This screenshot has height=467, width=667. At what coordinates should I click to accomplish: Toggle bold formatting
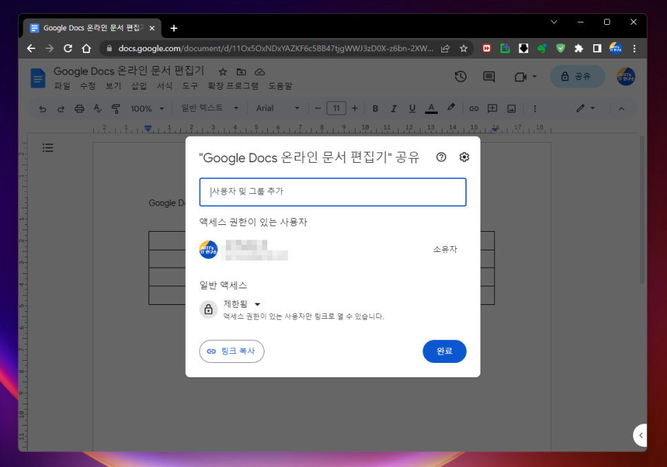coord(375,109)
